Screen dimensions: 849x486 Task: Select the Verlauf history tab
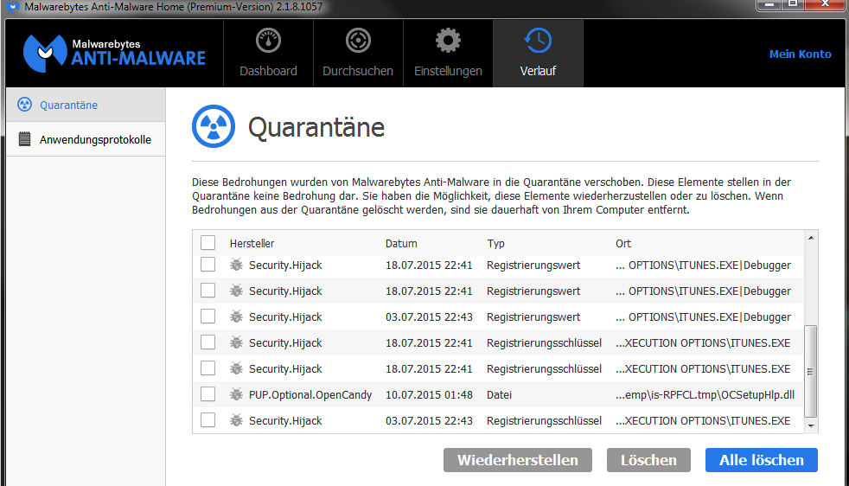click(x=538, y=54)
